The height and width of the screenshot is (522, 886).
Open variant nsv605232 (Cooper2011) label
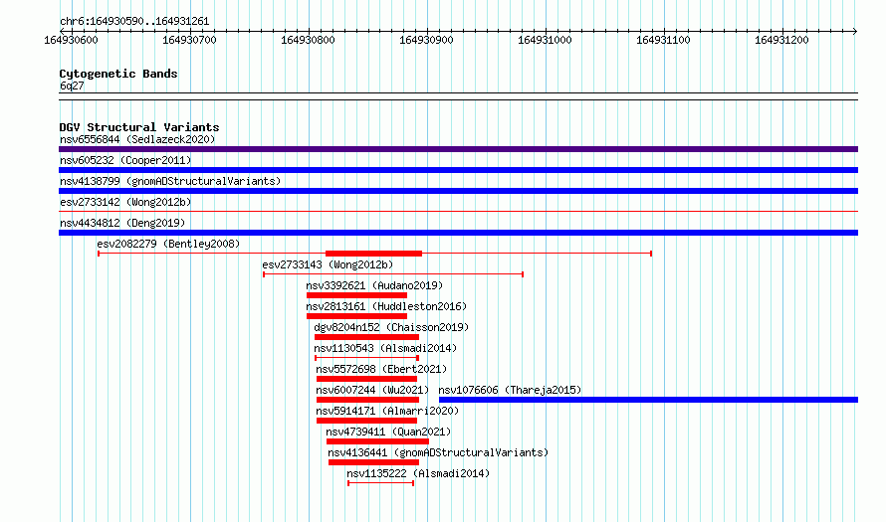[x=125, y=160]
